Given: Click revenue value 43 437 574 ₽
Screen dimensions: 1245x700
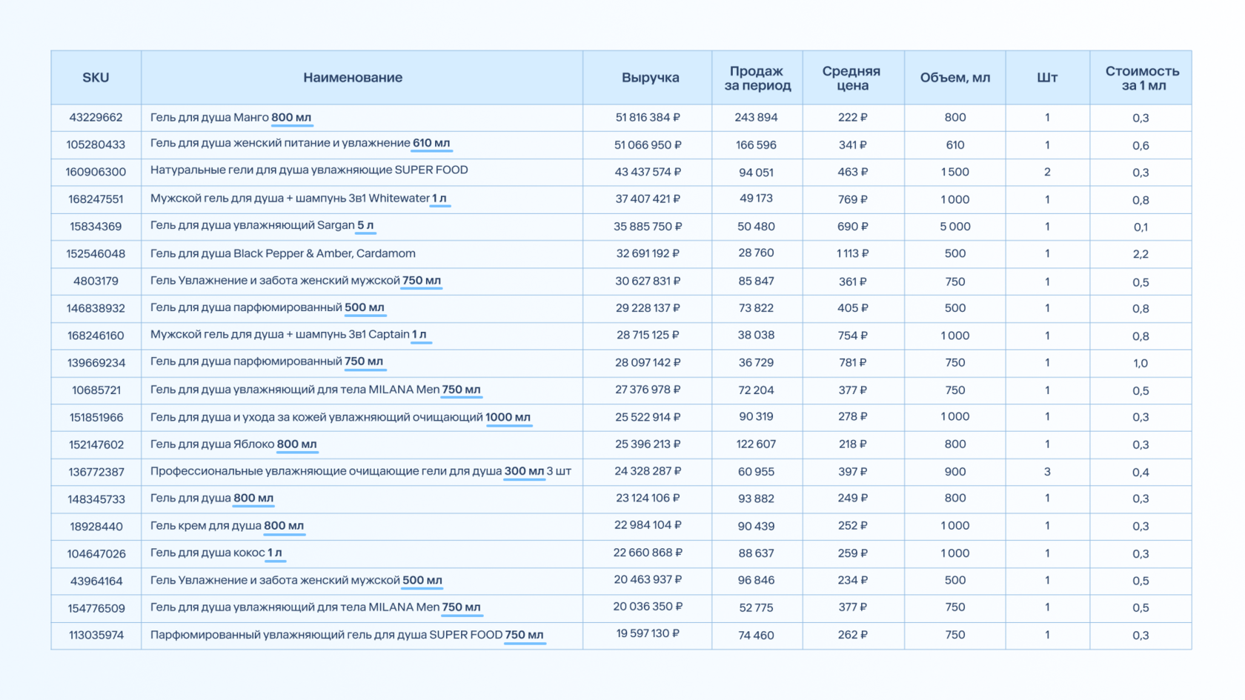Looking at the screenshot, I should tap(648, 172).
